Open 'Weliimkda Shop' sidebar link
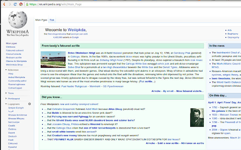Image resolution: width=241 pixels, height=150 pixels. (x=14, y=64)
